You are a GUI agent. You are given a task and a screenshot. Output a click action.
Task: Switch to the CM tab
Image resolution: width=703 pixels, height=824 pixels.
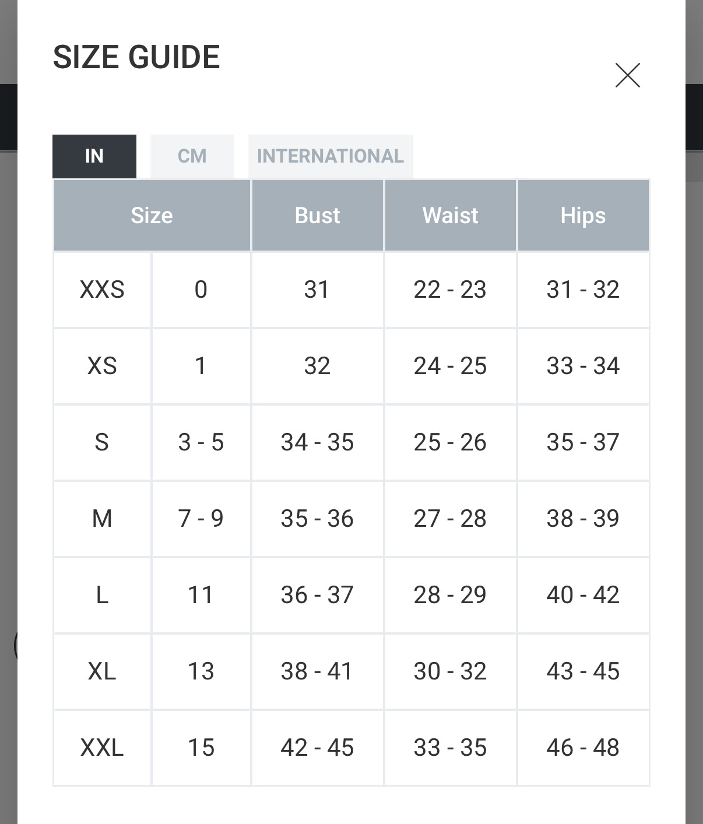[192, 156]
